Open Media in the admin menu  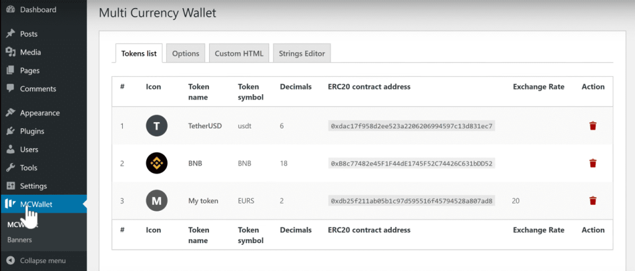click(x=30, y=52)
